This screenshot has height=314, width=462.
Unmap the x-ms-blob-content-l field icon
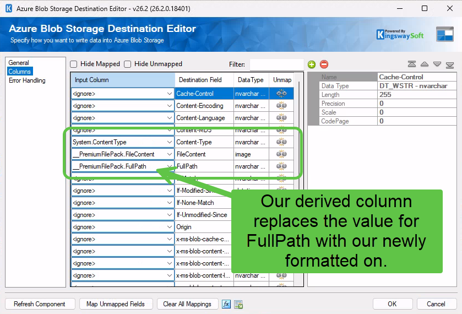[281, 275]
